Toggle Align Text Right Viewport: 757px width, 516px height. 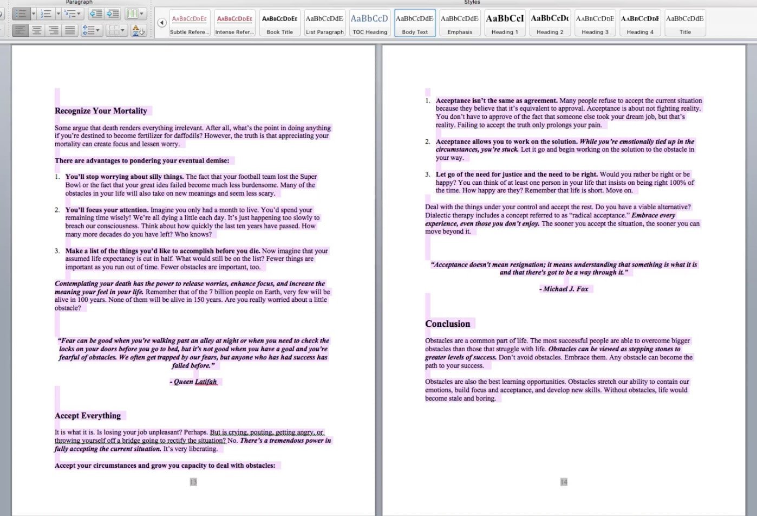pyautogui.click(x=54, y=30)
